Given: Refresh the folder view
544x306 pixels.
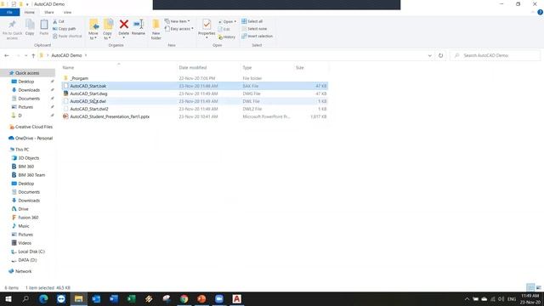Looking at the screenshot, I should point(440,55).
